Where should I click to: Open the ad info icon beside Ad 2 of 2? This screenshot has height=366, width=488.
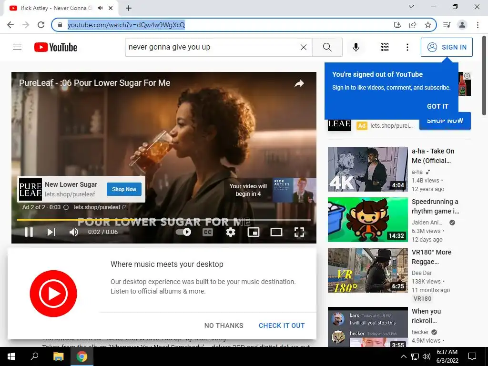point(66,207)
